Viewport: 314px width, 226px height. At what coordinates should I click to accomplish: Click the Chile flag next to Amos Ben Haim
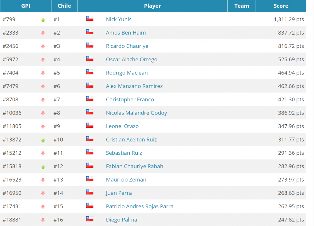pos(90,32)
